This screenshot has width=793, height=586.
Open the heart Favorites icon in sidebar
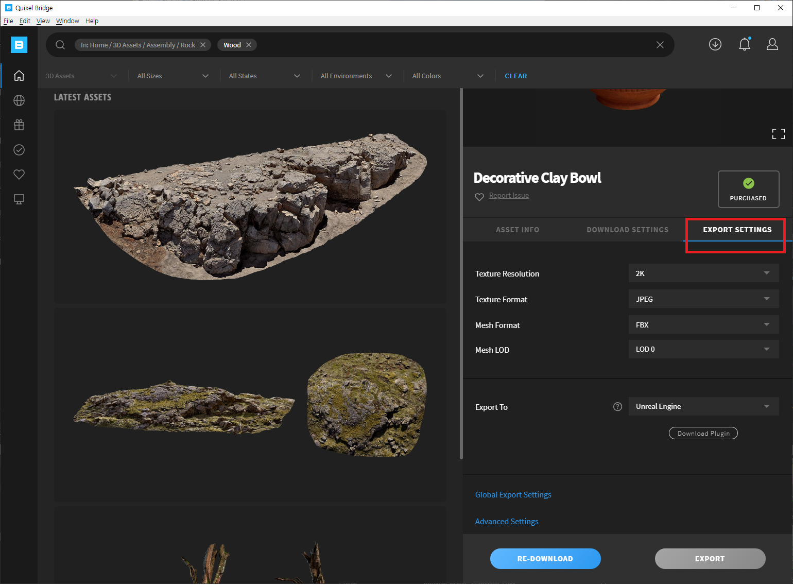coord(19,175)
